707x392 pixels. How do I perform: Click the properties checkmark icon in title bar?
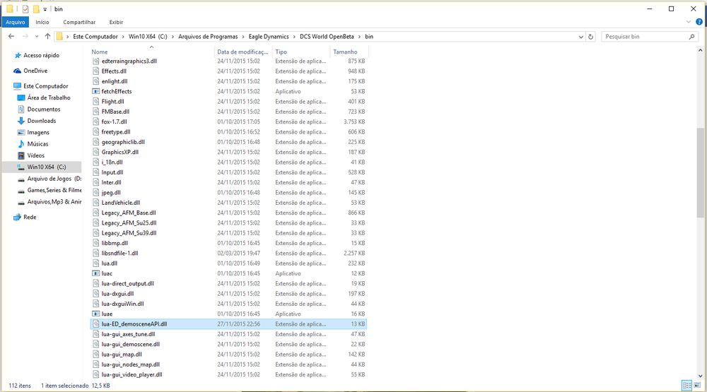25,9
